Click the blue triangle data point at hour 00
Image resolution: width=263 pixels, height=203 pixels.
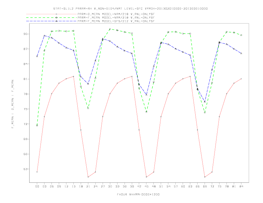point(37,56)
